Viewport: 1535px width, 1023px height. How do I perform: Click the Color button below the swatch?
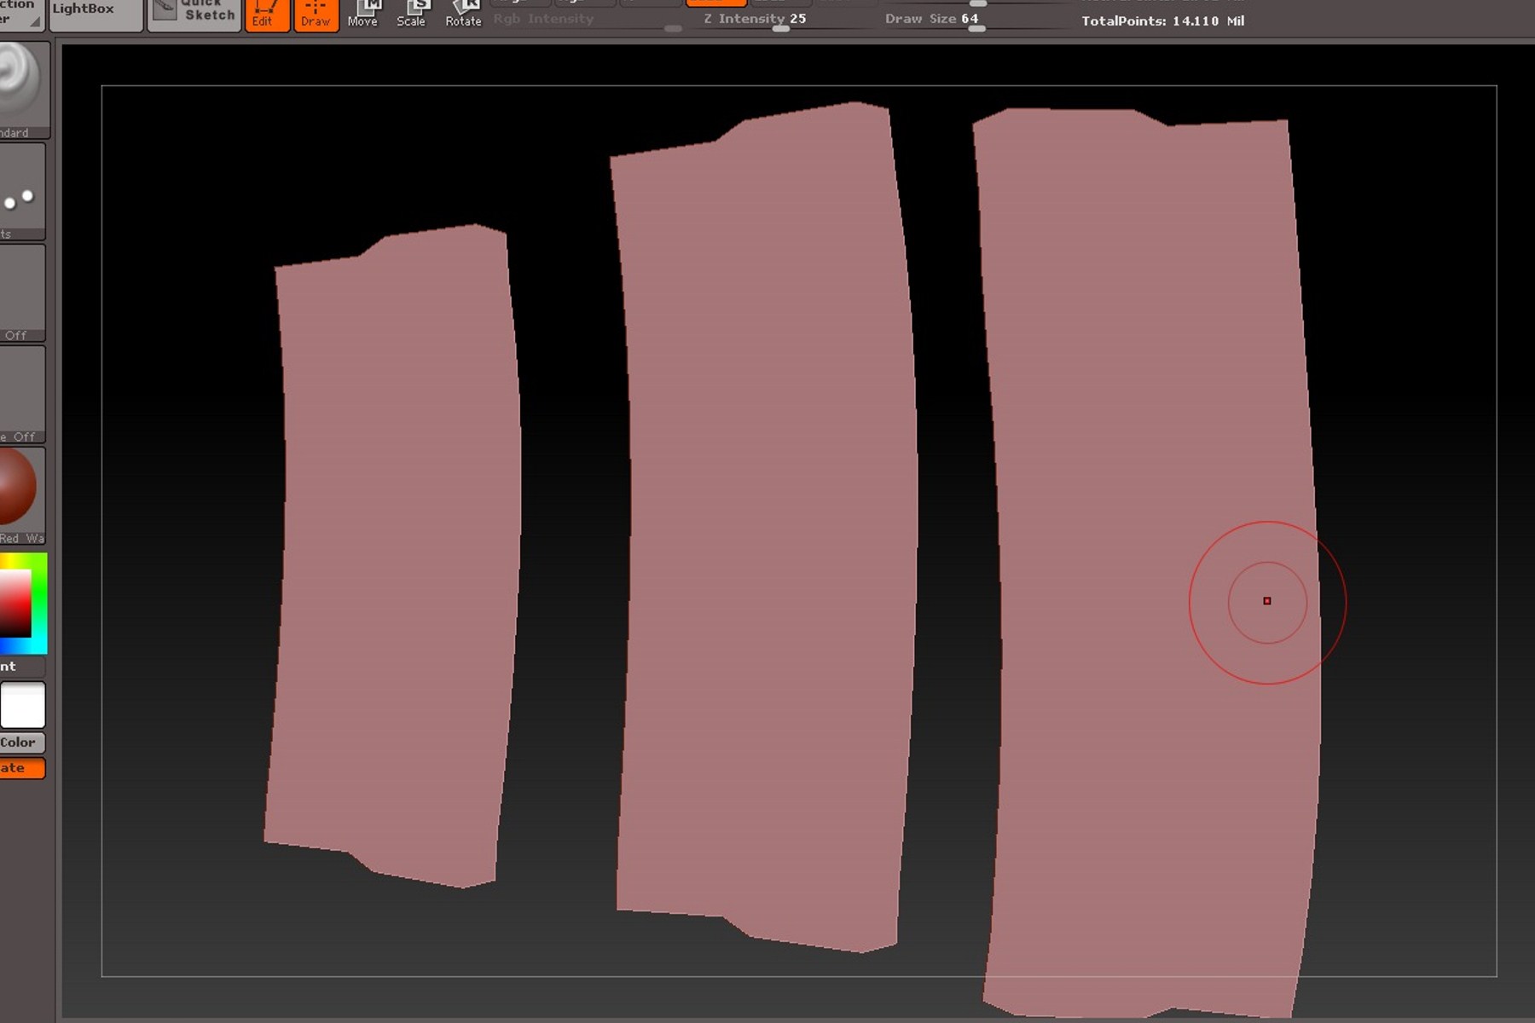coord(22,743)
